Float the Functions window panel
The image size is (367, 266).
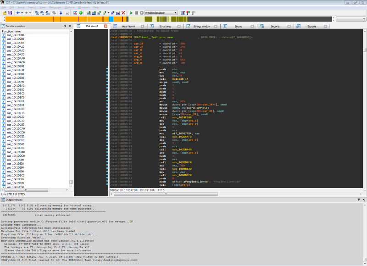pyautogui.click(x=65, y=26)
